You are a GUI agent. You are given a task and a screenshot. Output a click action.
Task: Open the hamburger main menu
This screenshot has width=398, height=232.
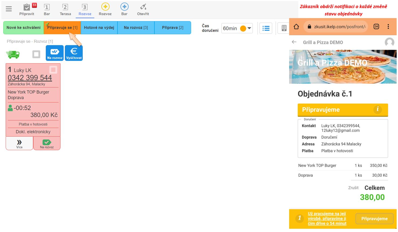pos(9,9)
